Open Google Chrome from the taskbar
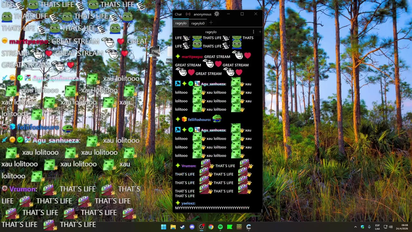This screenshot has width=412, height=232. [x=211, y=227]
